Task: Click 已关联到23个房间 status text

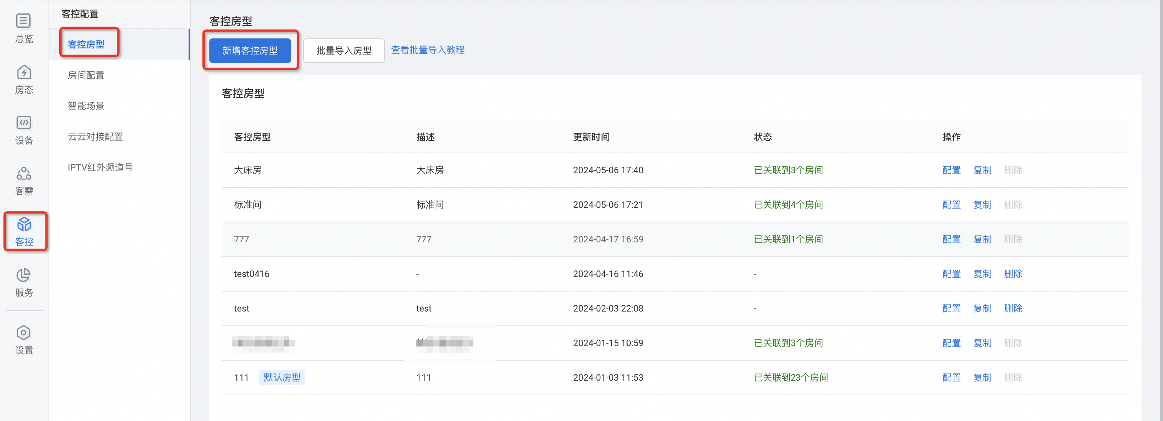Action: tap(791, 377)
